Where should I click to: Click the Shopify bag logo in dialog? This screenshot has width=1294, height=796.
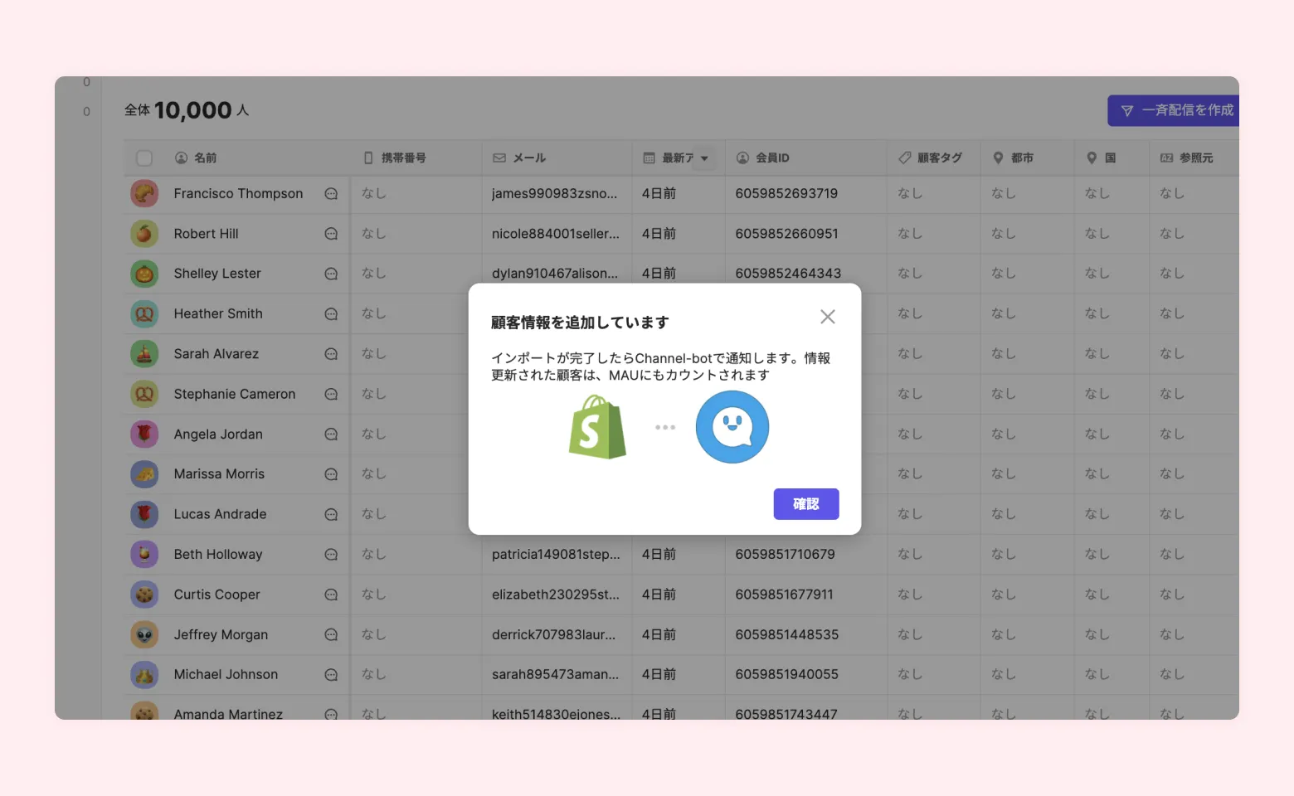tap(597, 427)
